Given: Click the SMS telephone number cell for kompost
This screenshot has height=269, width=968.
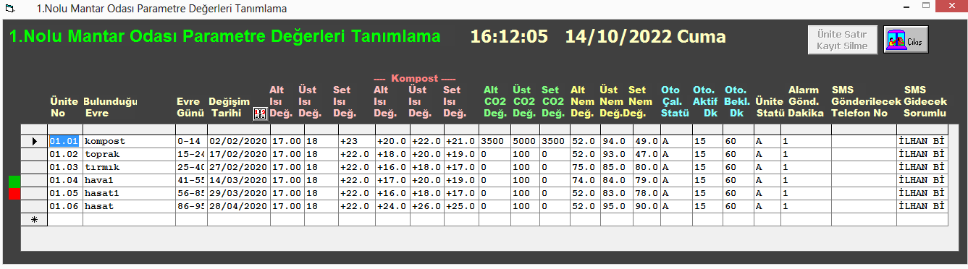Looking at the screenshot, I should click(x=864, y=141).
